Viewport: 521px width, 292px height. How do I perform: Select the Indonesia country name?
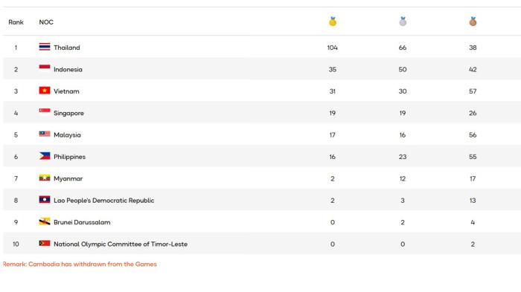coord(68,69)
